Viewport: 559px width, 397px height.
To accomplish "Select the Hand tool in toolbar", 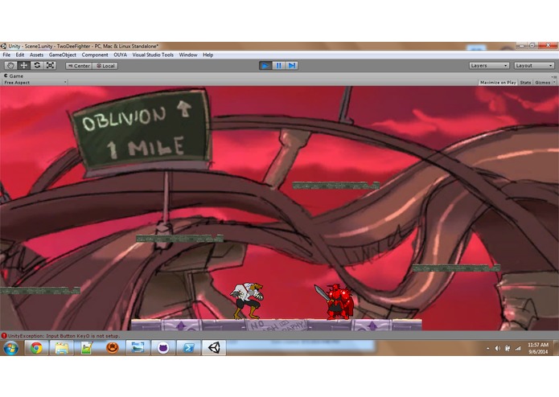I will point(10,66).
